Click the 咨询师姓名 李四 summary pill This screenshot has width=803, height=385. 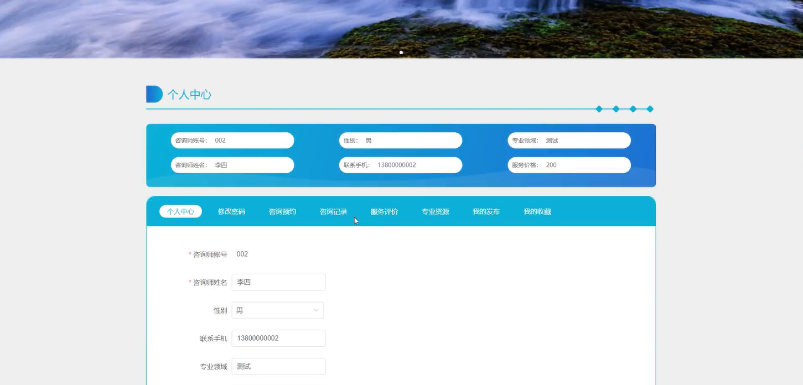pos(232,165)
